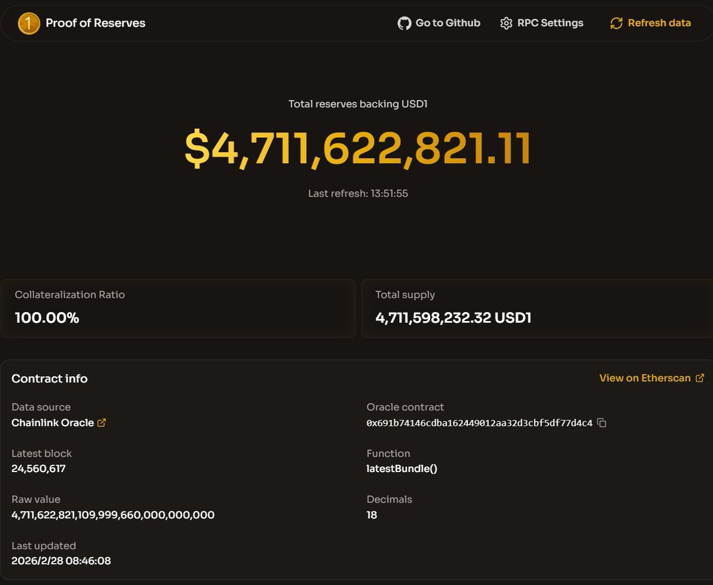
Task: Hit the "Refresh data" text button
Action: click(x=659, y=23)
